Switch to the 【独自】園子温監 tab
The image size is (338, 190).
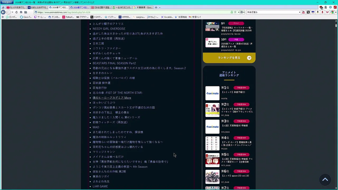[x=101, y=7]
